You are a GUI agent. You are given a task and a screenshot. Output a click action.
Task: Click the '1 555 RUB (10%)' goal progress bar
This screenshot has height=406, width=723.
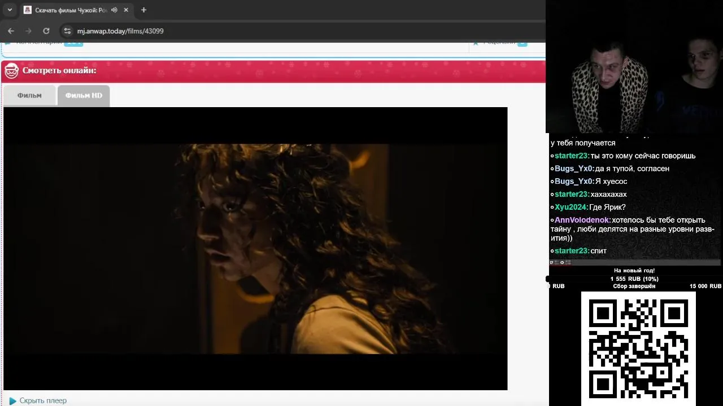[x=634, y=279]
